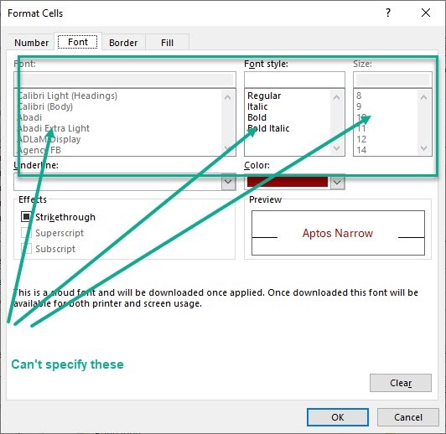This screenshot has height=434, width=446.
Task: Click the dark red color swatch
Action: 288,182
